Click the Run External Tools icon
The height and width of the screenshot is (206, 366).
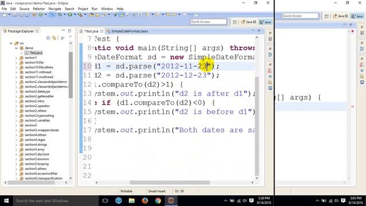pos(80,14)
